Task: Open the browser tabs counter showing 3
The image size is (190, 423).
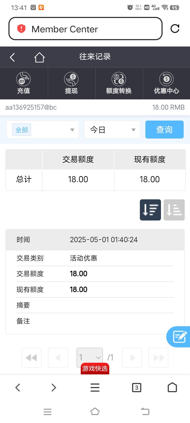Action: click(136, 388)
